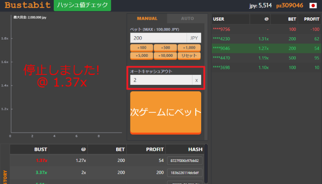Select player row ****9756

266,29
